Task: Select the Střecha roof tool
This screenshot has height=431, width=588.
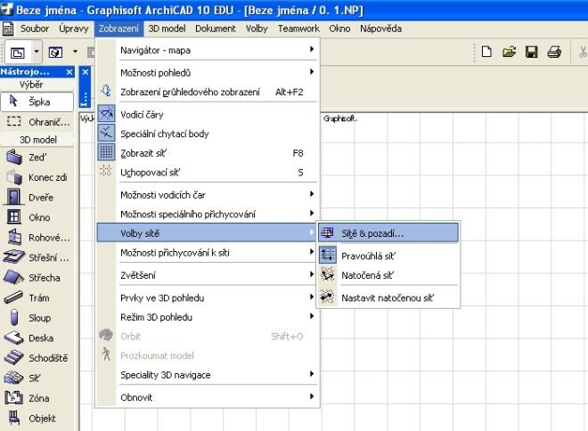Action: pyautogui.click(x=37, y=278)
